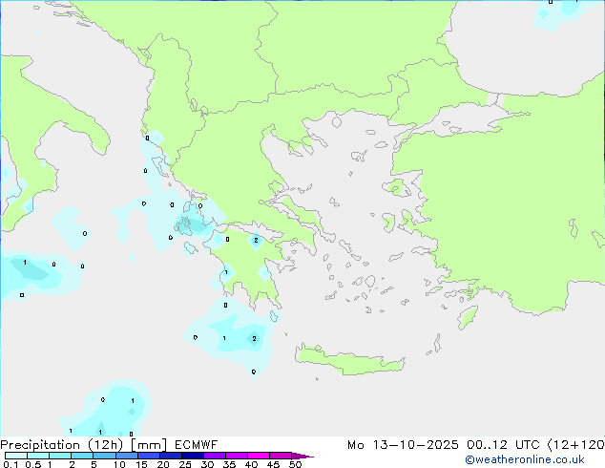
Task: Click the 'Precipitation' title word
Action: [40, 445]
